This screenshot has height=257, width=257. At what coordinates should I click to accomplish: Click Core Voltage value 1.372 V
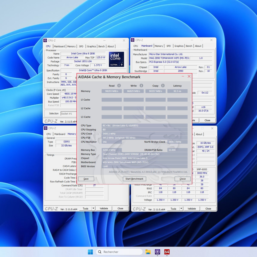point(98,65)
